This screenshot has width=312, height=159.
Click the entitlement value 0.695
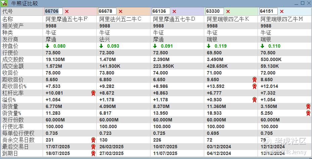213,134
